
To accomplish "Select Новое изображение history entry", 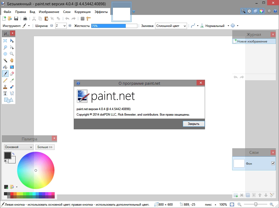I will (x=254, y=41).
